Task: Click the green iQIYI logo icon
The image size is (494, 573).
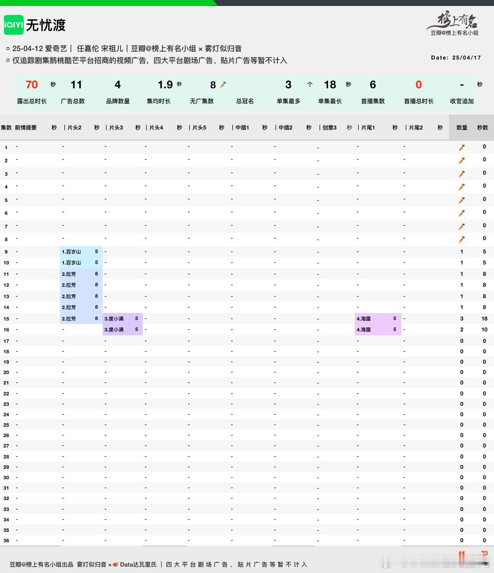Action: point(13,25)
